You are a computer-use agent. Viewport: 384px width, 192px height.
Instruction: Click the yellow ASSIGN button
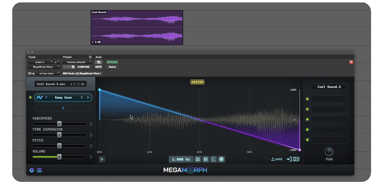tap(197, 82)
